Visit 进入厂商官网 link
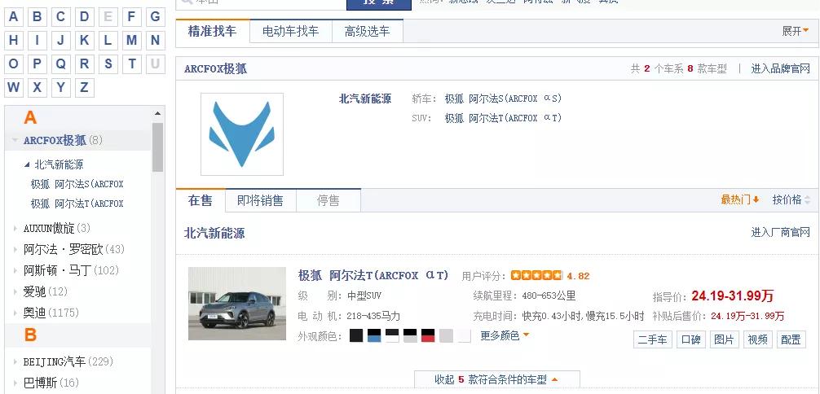 tap(780, 233)
